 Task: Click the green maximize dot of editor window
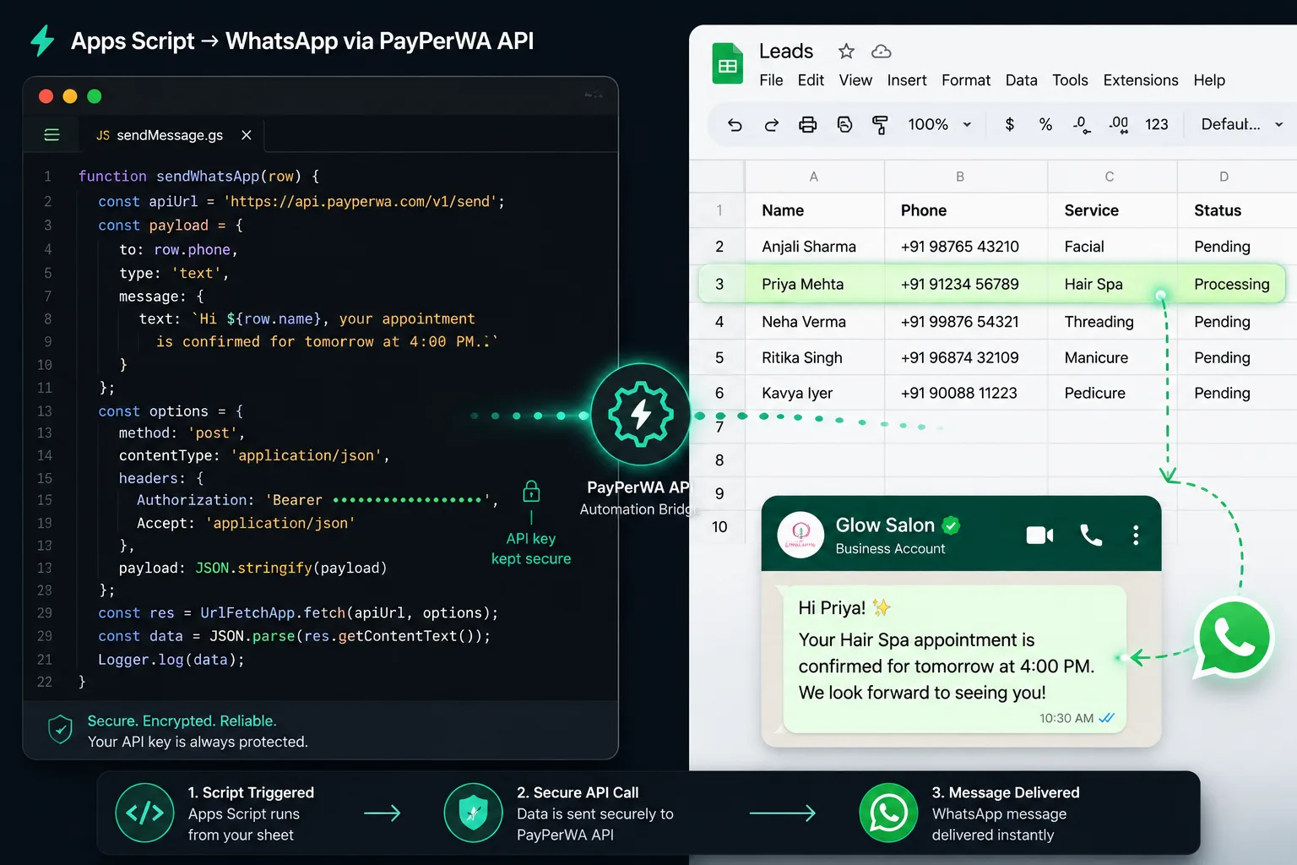[95, 96]
